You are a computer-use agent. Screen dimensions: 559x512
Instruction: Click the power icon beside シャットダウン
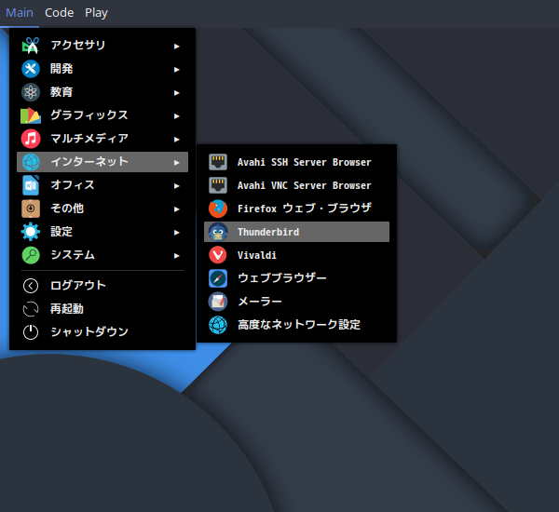[x=31, y=332]
